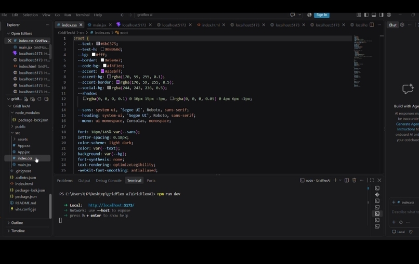Screen dimensions: 419x264
Task: Expand the public folder
Action: pos(12,127)
